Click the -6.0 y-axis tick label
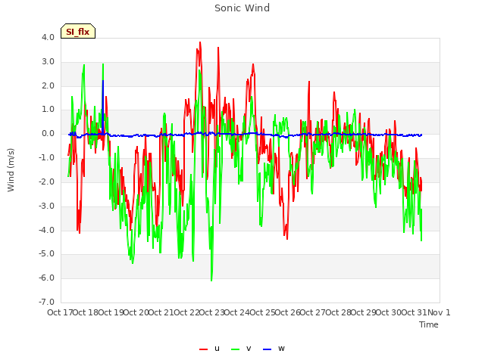The width and height of the screenshot is (485, 363). (47, 278)
